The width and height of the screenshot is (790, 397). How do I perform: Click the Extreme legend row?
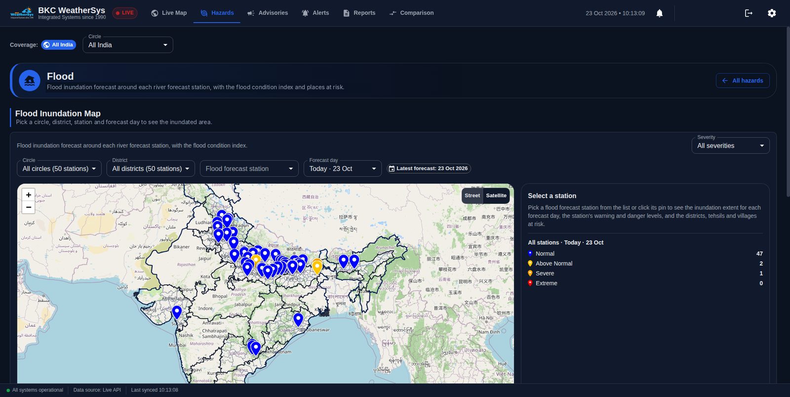point(645,283)
